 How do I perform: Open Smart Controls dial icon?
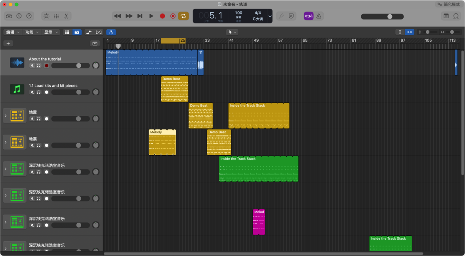47,16
